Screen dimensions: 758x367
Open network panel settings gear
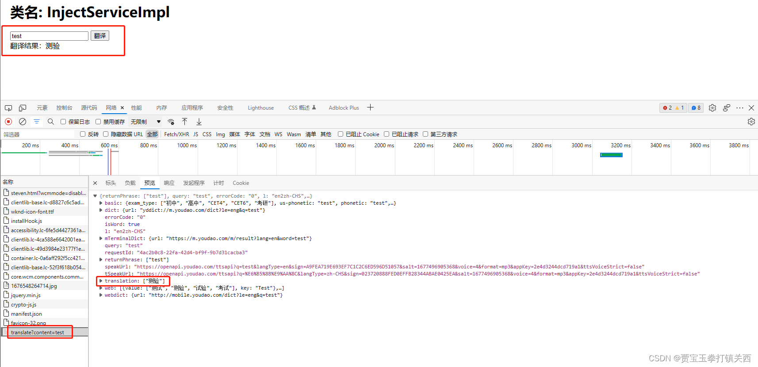coord(751,122)
